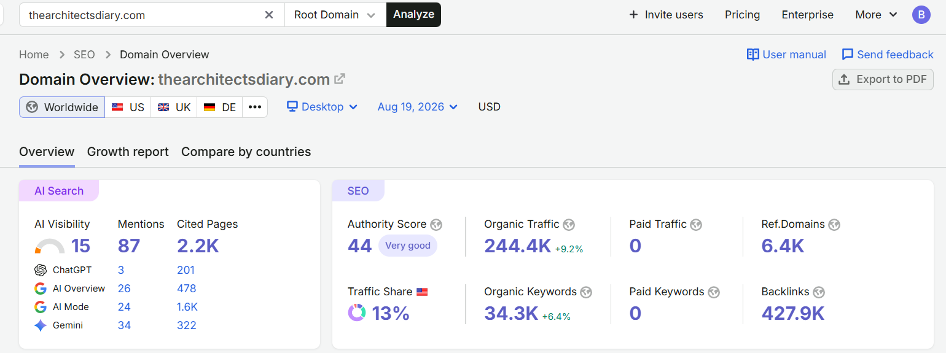Open the Enterprise page
This screenshot has width=946, height=353.
click(x=807, y=15)
